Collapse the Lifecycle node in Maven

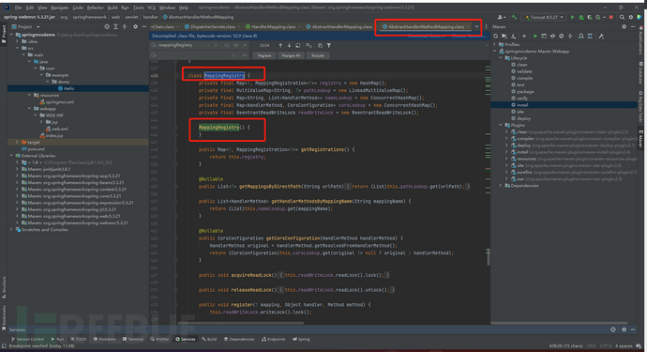[501, 58]
